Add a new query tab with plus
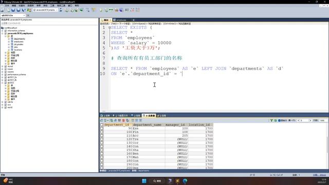The image size is (329, 185). pyautogui.click(x=134, y=20)
